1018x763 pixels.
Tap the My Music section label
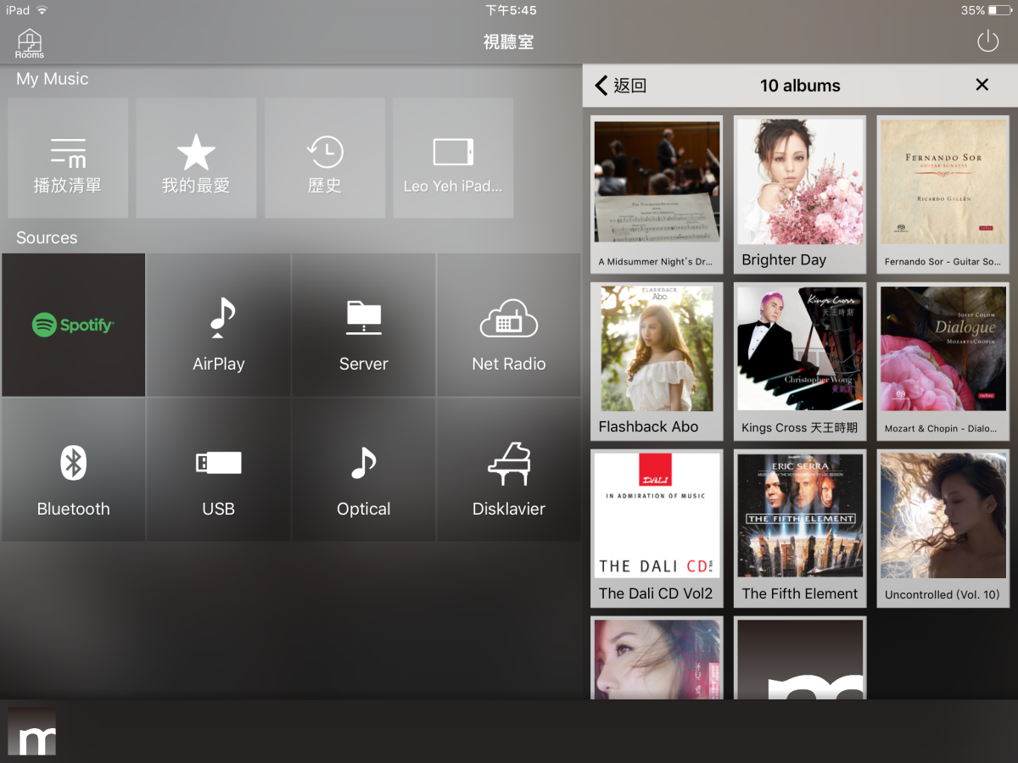pyautogui.click(x=53, y=79)
